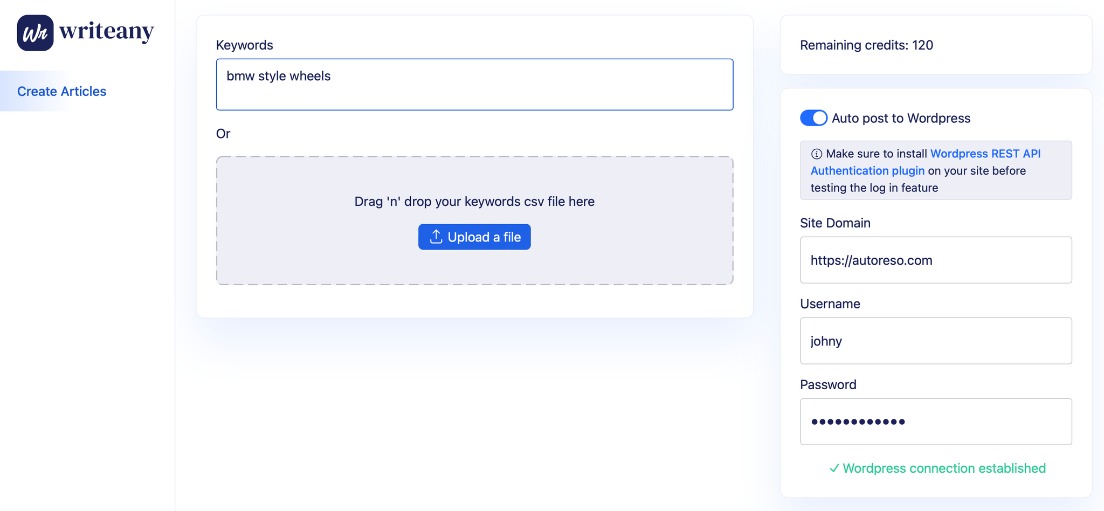
Task: Click the Username input field
Action: click(x=936, y=341)
